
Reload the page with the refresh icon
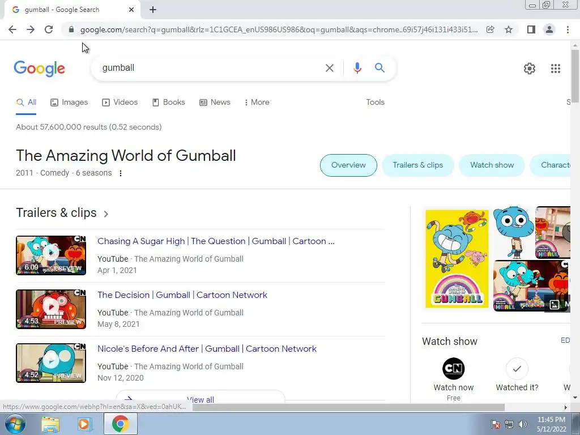coord(49,29)
